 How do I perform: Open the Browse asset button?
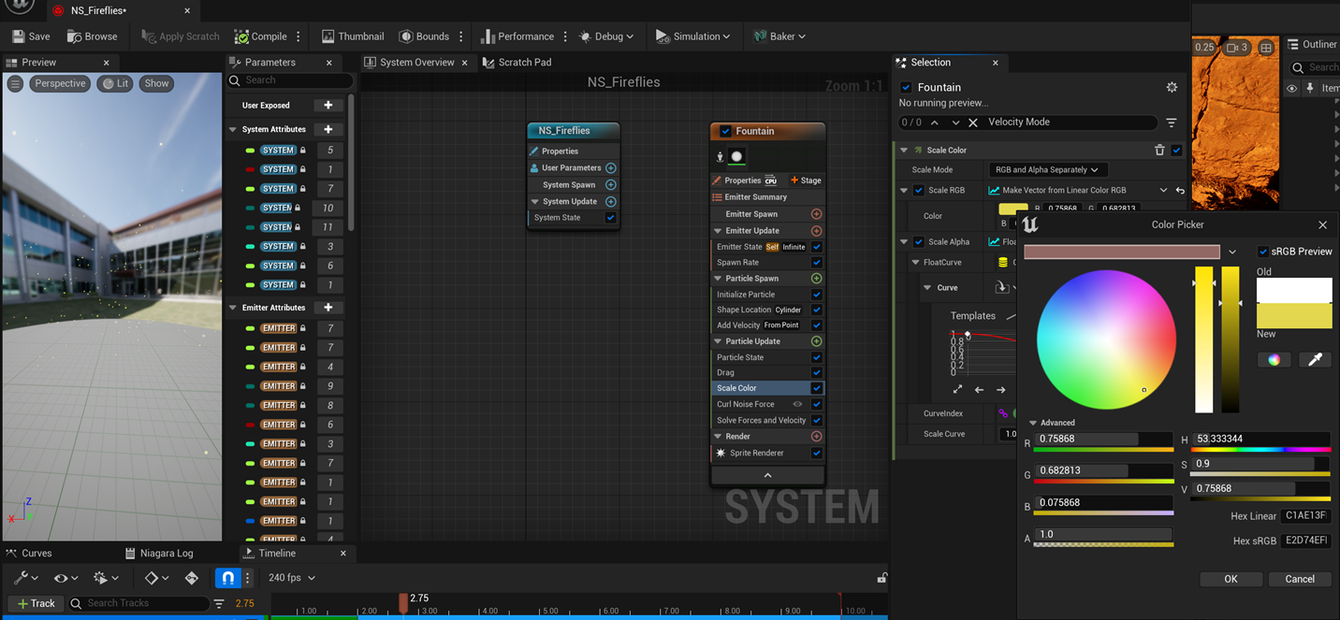coord(92,36)
